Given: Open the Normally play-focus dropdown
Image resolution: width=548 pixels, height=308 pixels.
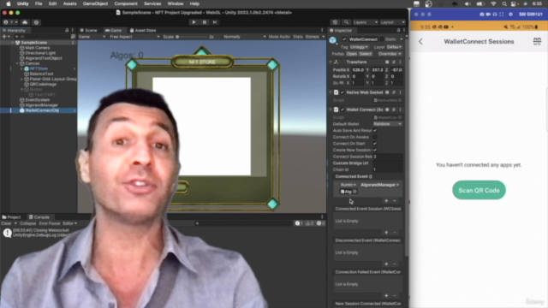Looking at the screenshot, I should click(x=244, y=37).
